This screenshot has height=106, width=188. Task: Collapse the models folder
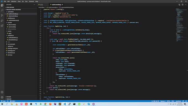tap(10, 23)
